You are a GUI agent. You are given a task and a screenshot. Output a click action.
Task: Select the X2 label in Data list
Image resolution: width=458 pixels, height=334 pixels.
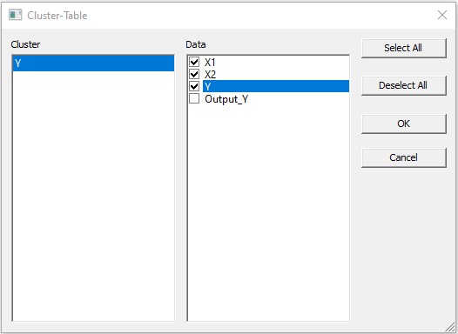pos(210,75)
